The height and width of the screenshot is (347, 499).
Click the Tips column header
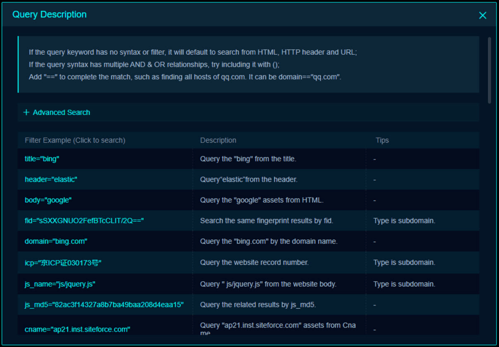382,140
